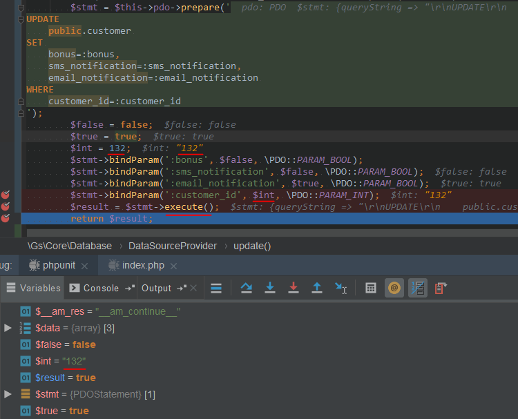This screenshot has height=419, width=518.
Task: Select $false = false variable row
Action: [259, 344]
